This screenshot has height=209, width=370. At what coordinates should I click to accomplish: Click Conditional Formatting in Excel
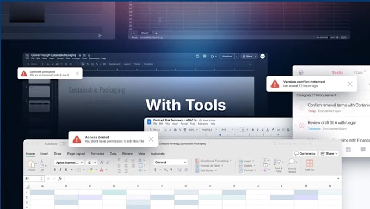[213, 161]
